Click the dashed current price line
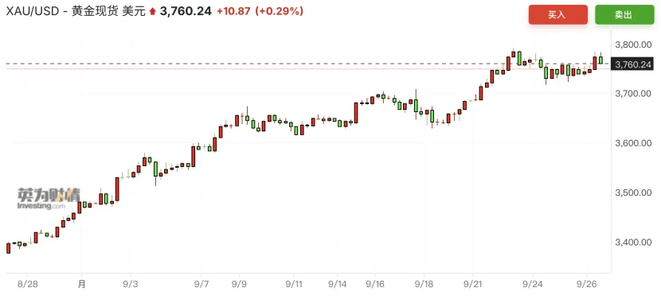Image resolution: width=661 pixels, height=299 pixels. [307, 64]
